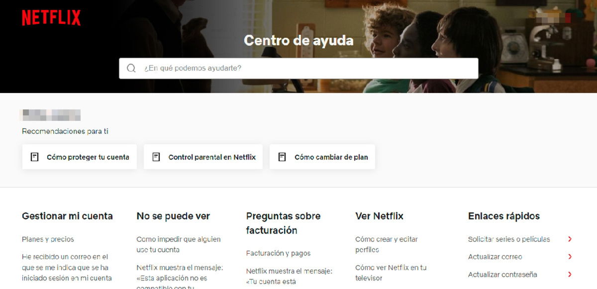The width and height of the screenshot is (597, 289).
Task: Click the article icon on 'Cómo proteger tu cuenta'
Action: 35,156
